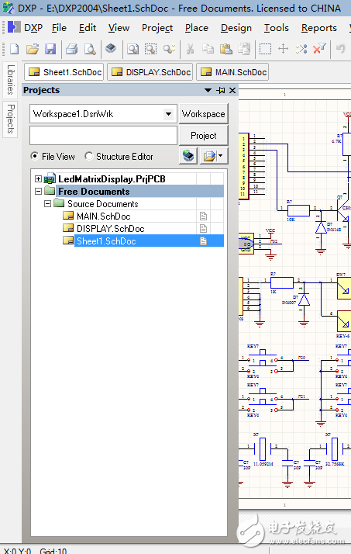Select objects inside area tool
This screenshot has height=554, width=351.
(265, 49)
